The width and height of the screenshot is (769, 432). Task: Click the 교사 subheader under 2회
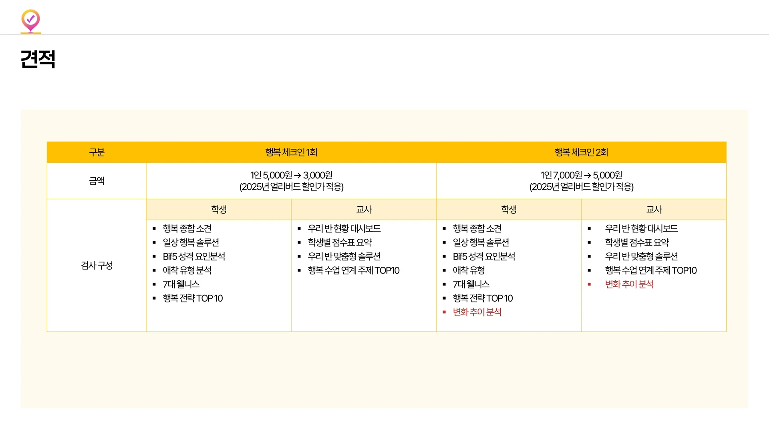(x=654, y=210)
